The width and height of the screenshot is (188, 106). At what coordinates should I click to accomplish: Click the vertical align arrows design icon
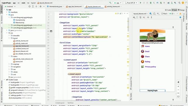152,17
